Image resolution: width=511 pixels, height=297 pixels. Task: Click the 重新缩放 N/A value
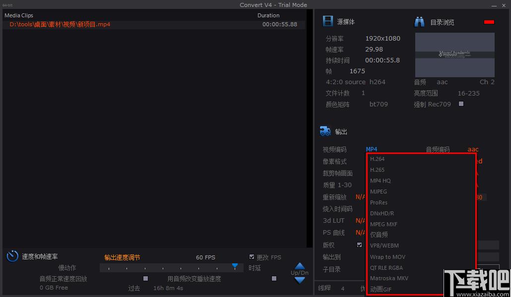pyautogui.click(x=360, y=197)
